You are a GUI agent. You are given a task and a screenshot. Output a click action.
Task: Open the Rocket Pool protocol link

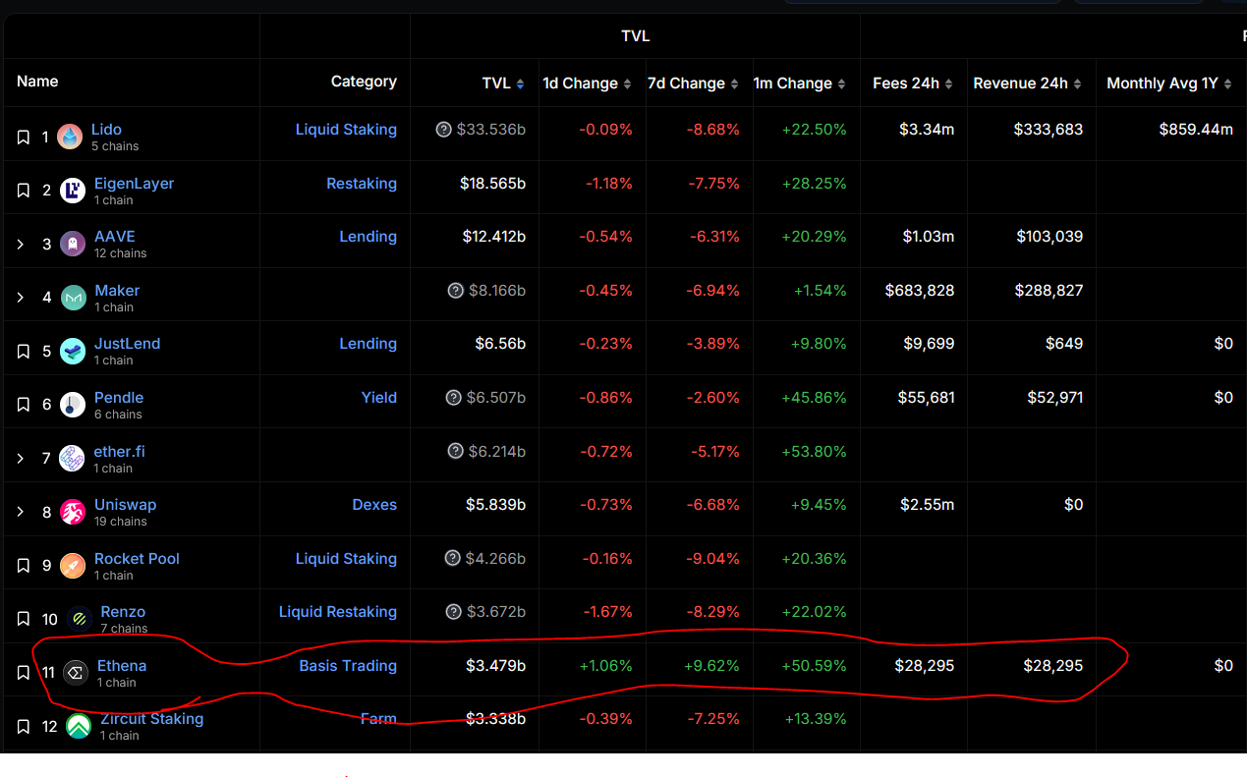click(137, 559)
